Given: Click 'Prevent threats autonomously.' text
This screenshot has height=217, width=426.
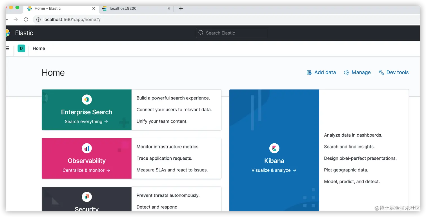Looking at the screenshot, I should click(168, 195).
